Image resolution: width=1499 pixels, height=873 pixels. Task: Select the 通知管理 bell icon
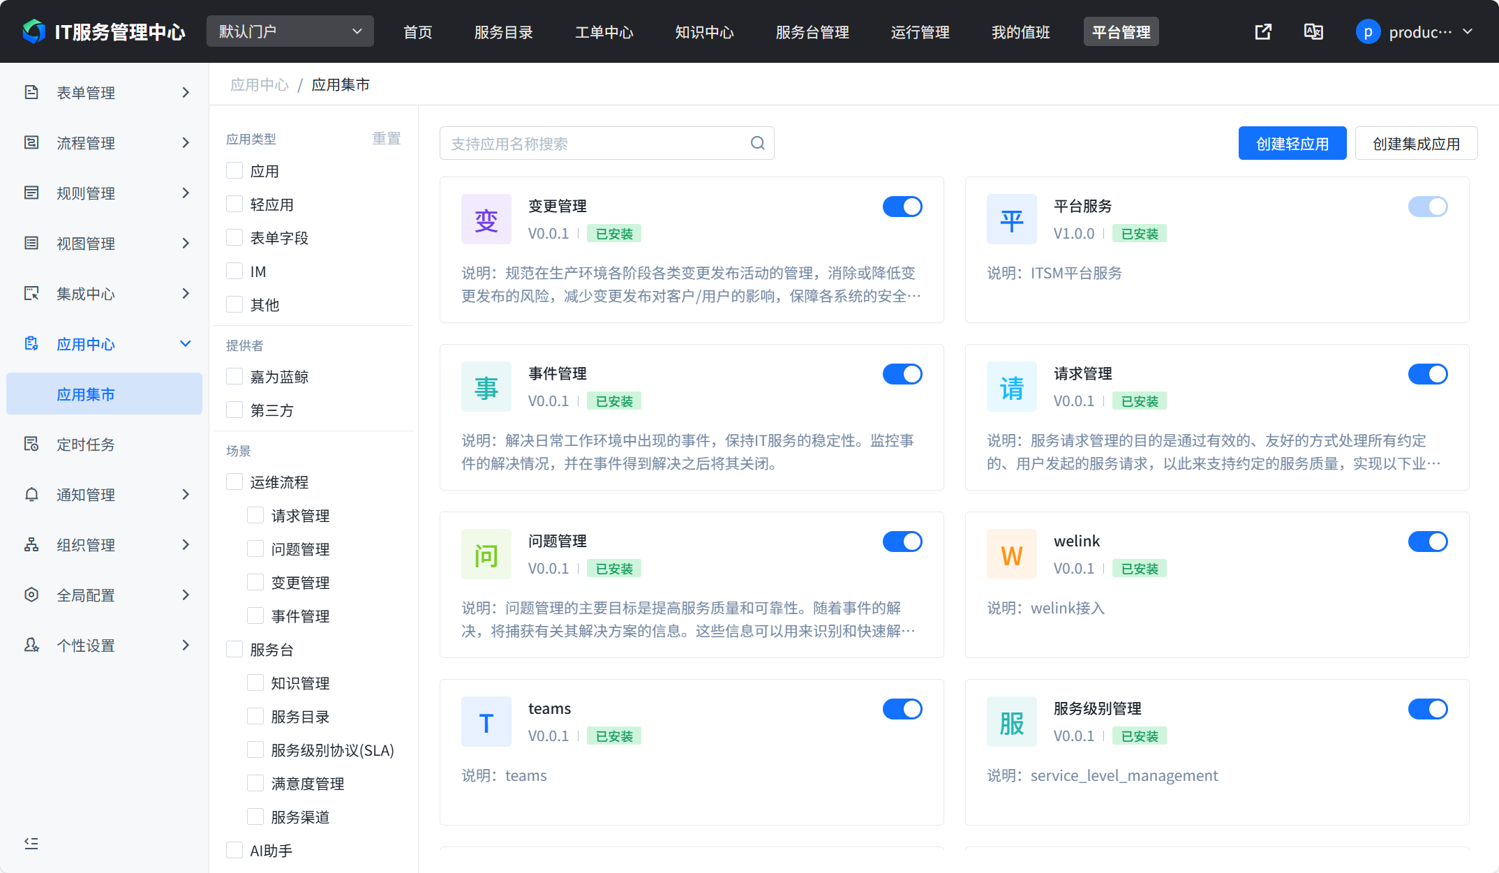pyautogui.click(x=31, y=494)
